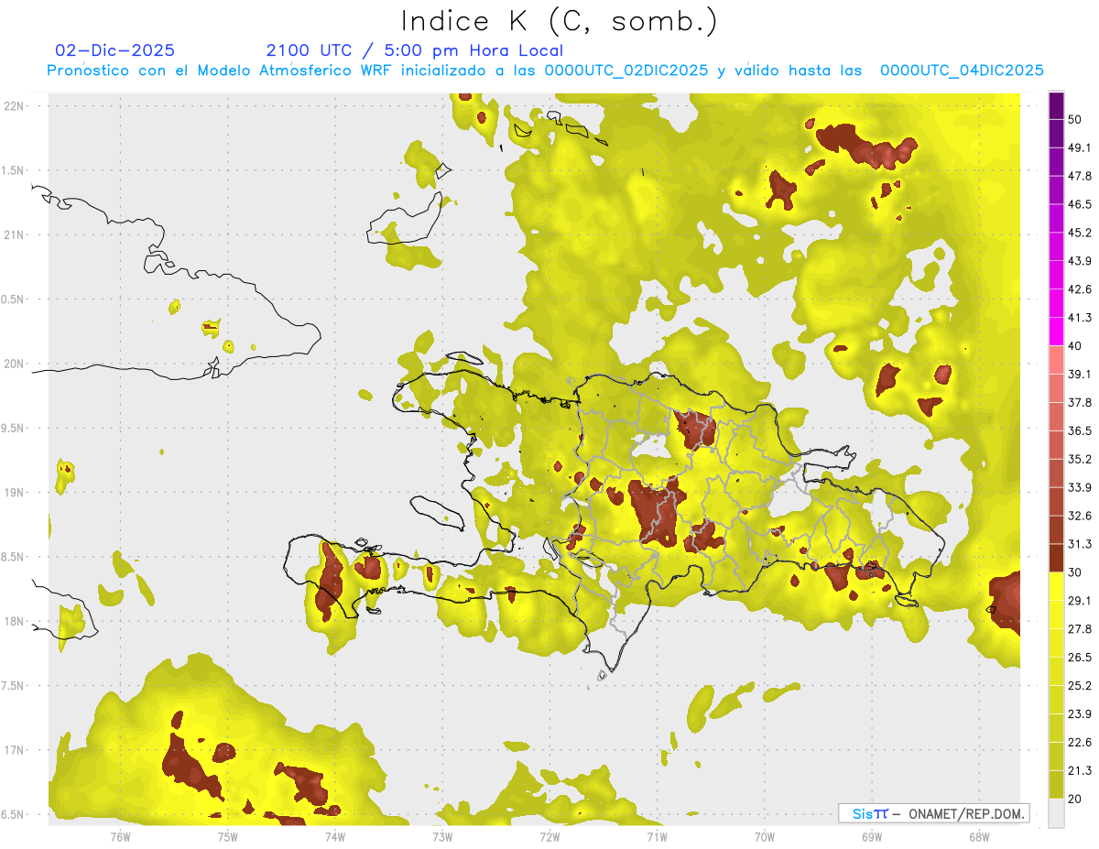This screenshot has width=1099, height=849.
Task: Click the "22.6" colorbar value
Action: 1080,743
